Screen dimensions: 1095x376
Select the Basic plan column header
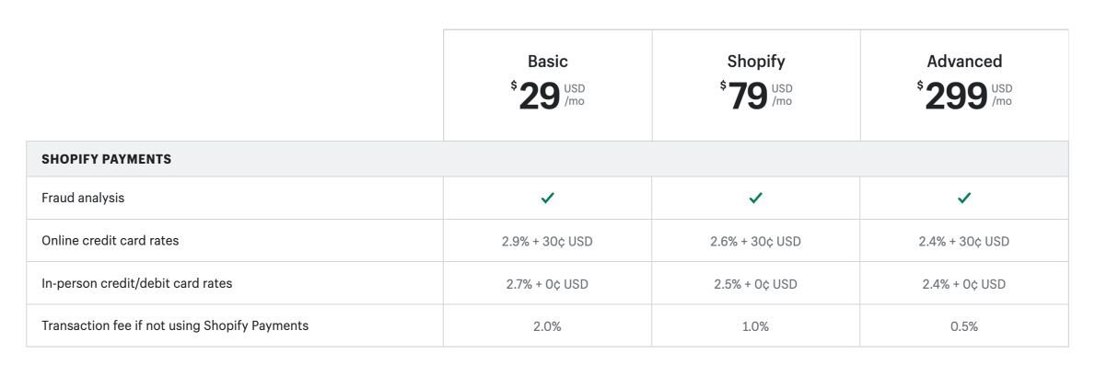pos(547,62)
